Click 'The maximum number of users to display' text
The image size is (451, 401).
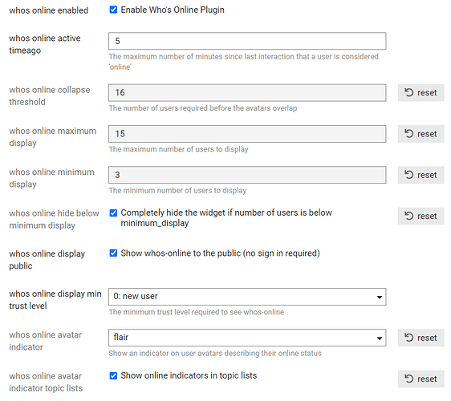tap(178, 149)
